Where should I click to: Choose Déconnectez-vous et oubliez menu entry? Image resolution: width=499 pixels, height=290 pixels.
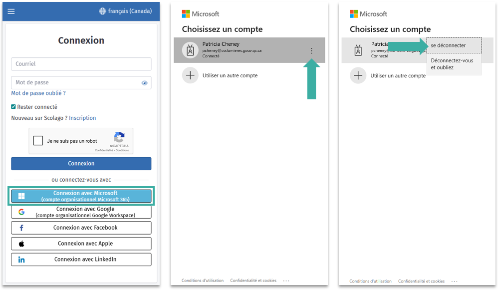click(454, 64)
